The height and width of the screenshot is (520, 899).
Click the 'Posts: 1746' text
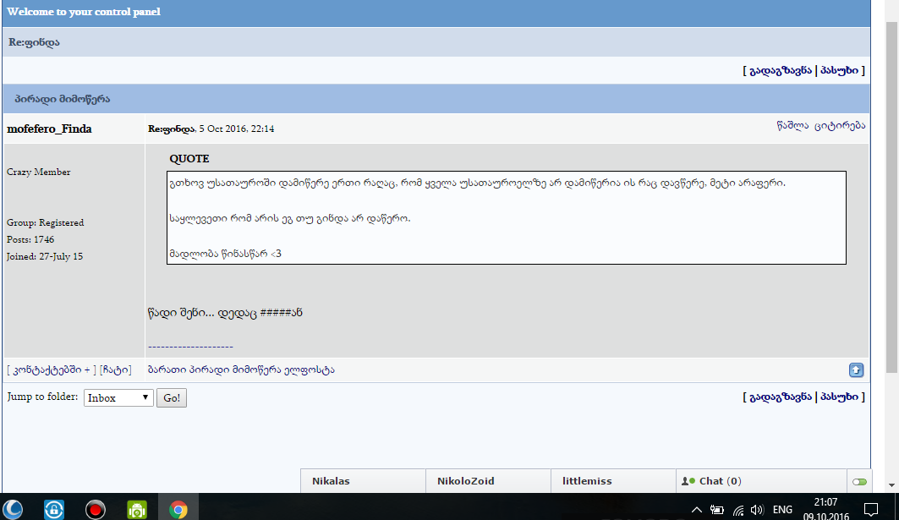pos(30,239)
